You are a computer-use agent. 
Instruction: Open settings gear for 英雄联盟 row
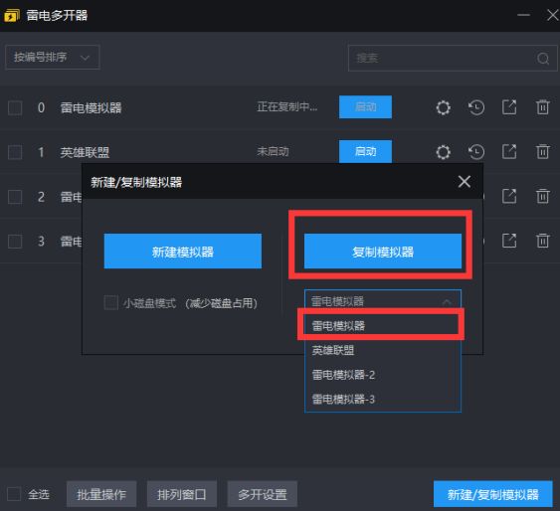(x=443, y=152)
